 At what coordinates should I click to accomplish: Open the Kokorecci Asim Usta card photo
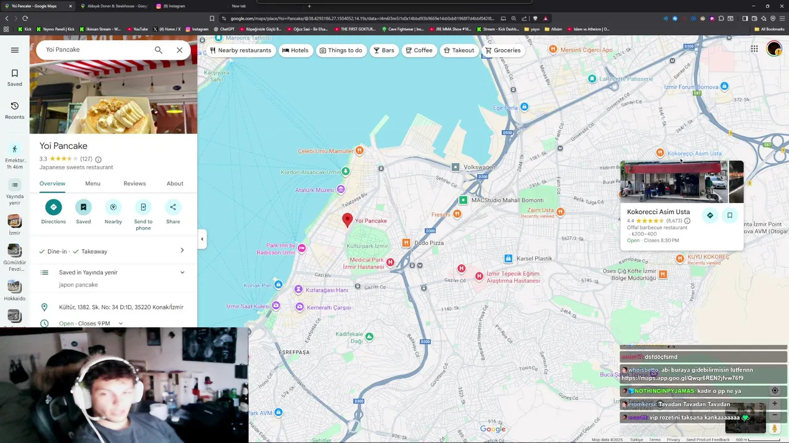(674, 182)
